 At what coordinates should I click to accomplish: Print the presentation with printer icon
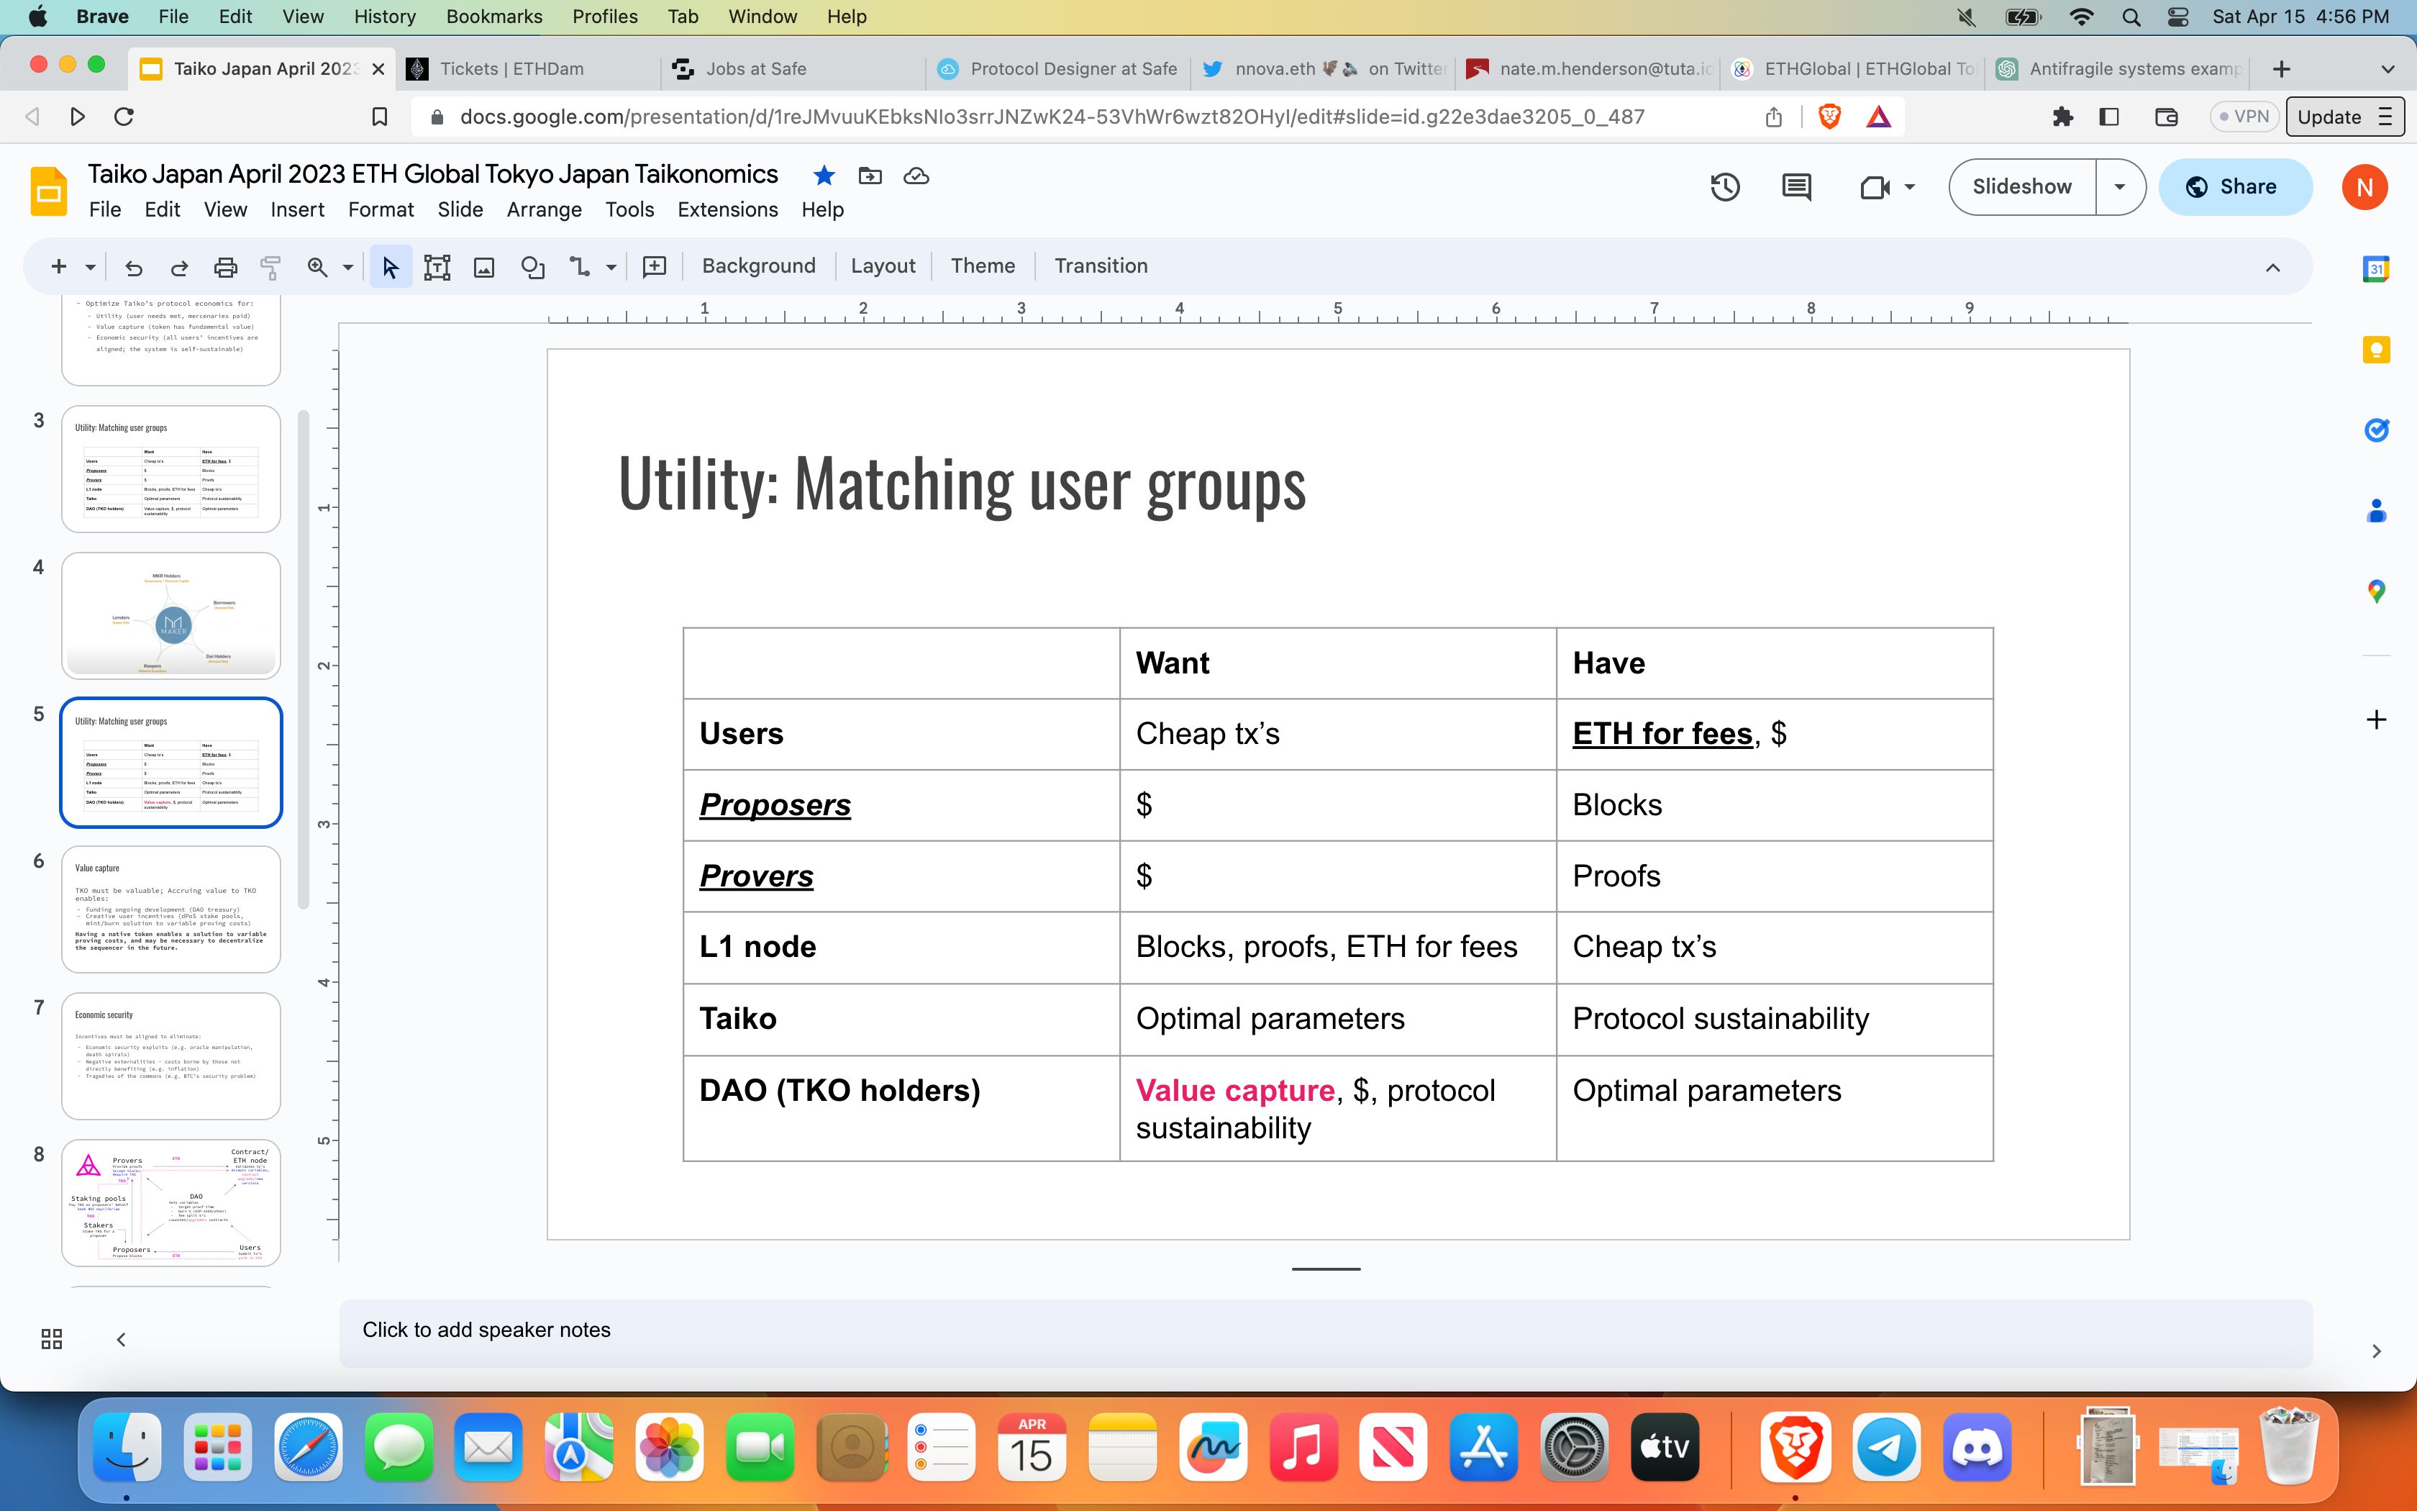(226, 267)
